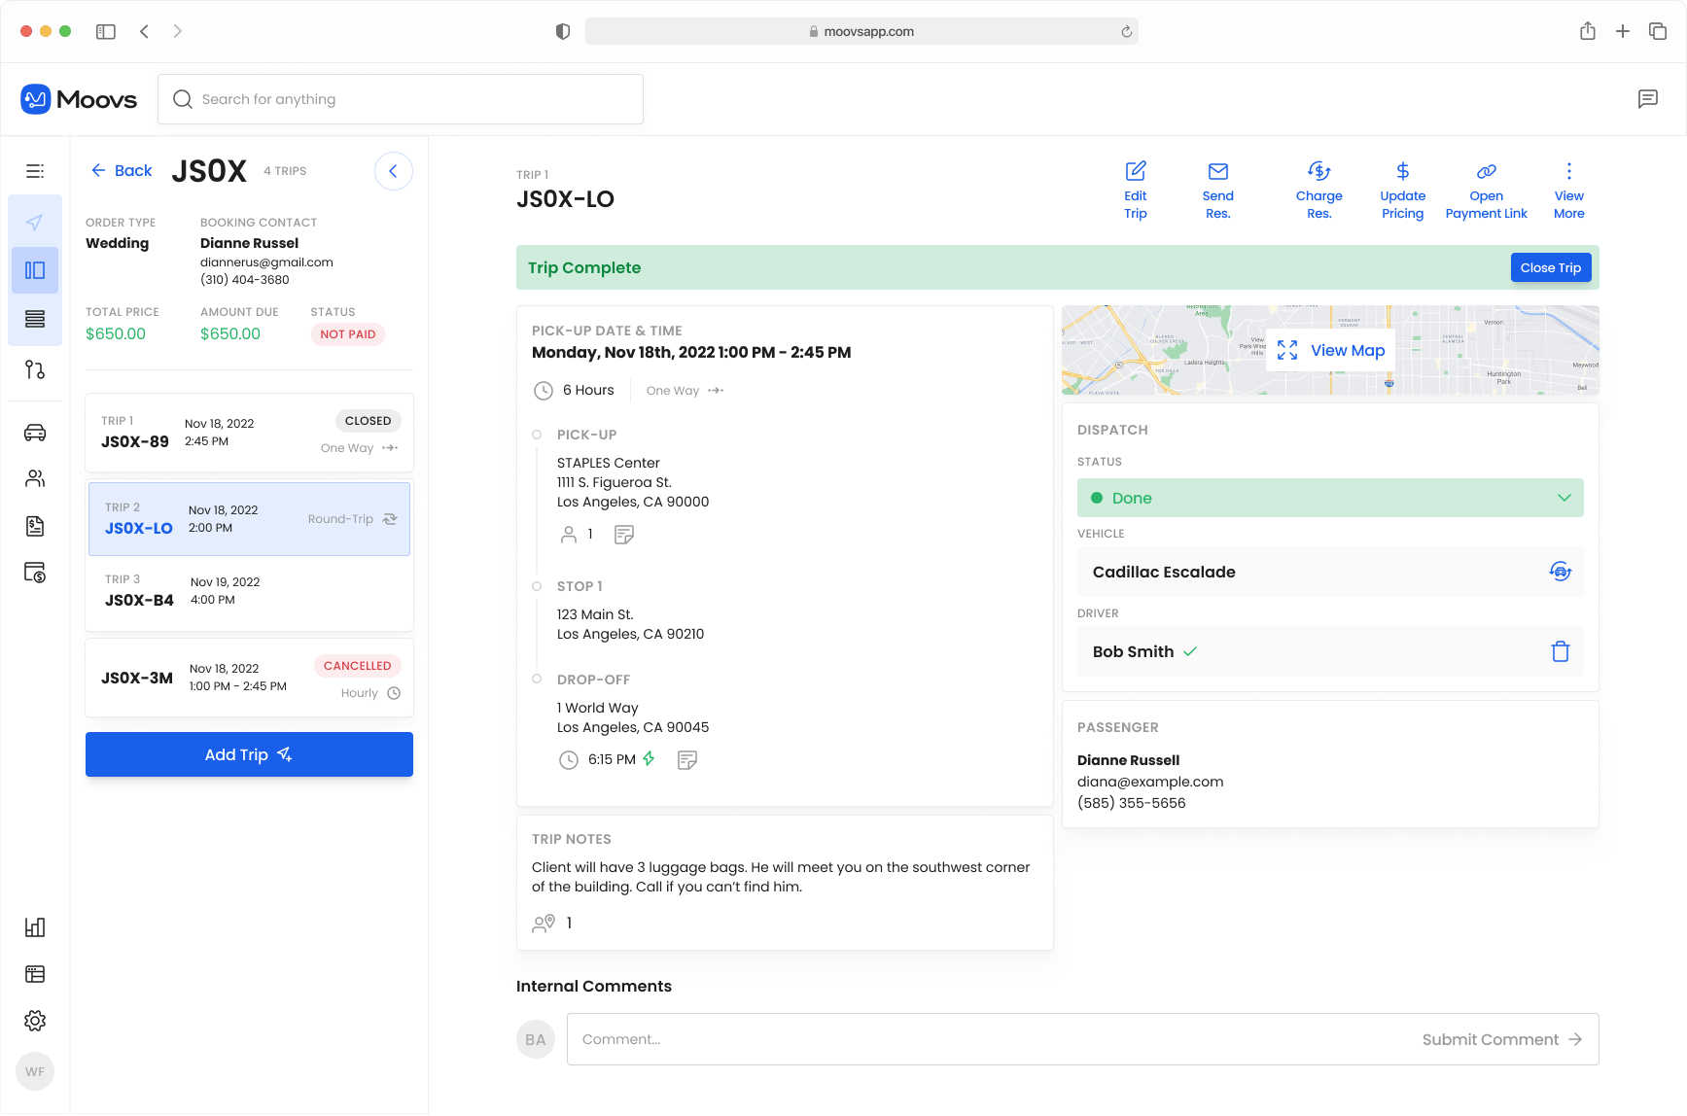1687x1116 pixels.
Task: Open the Vehicles section in the sidebar
Action: click(35, 432)
